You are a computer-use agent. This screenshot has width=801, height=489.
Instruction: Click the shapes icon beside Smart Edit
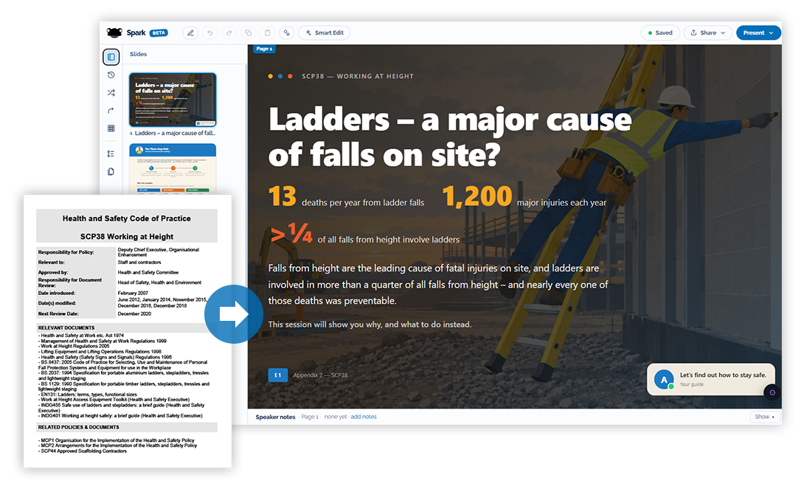[x=287, y=32]
